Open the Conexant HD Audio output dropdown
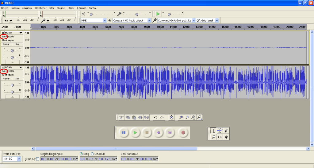This screenshot has height=168, width=314. coord(149,21)
